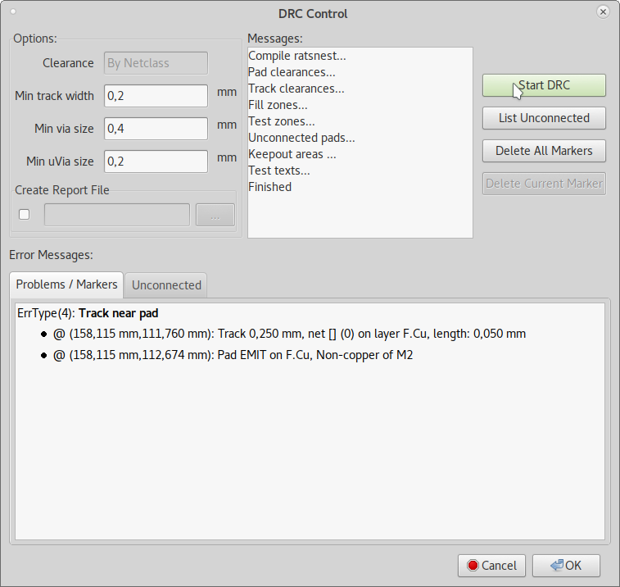Screen dimensions: 620x587
Task: Click the Start DRC button
Action: (x=544, y=85)
